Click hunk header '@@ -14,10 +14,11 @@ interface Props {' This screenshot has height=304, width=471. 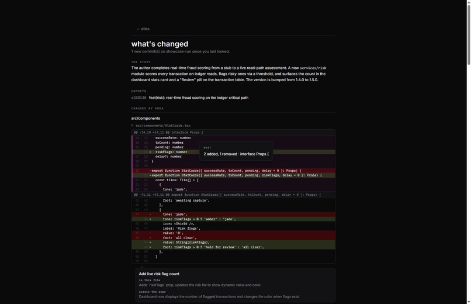pos(233,133)
